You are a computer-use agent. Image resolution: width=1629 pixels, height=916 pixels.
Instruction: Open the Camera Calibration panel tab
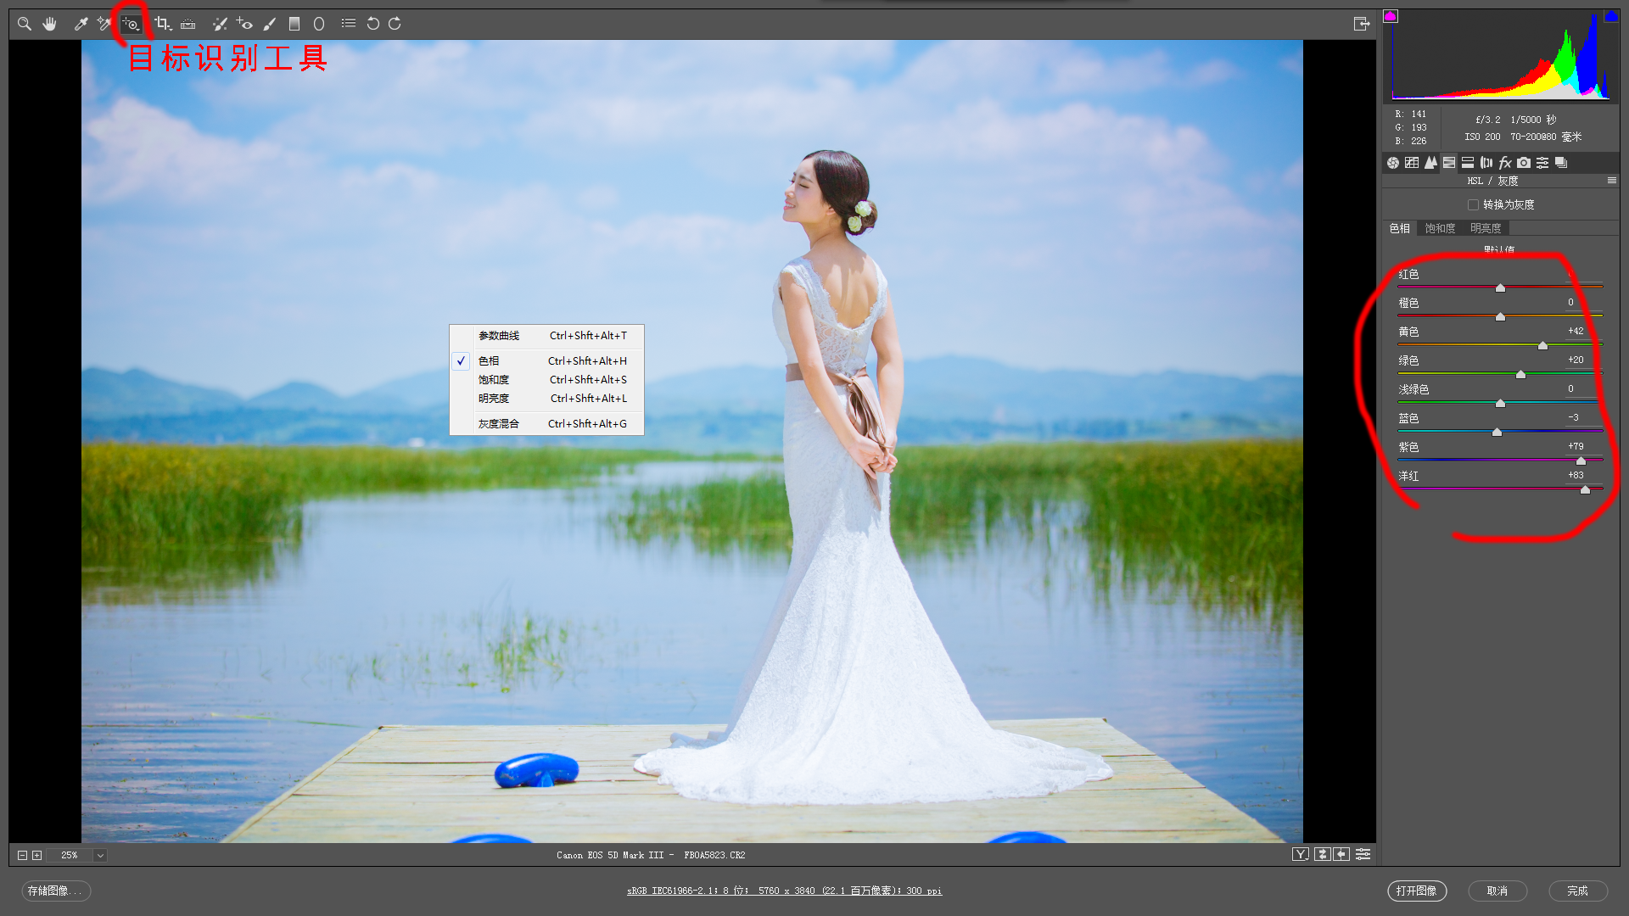[x=1524, y=163]
